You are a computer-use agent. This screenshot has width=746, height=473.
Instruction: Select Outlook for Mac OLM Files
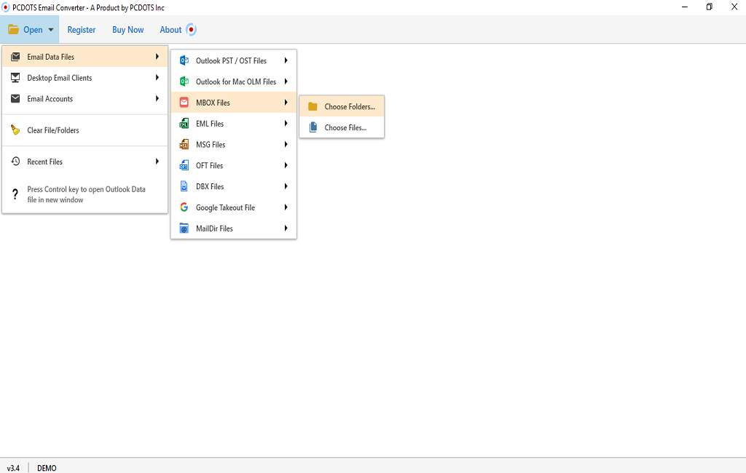(x=234, y=82)
